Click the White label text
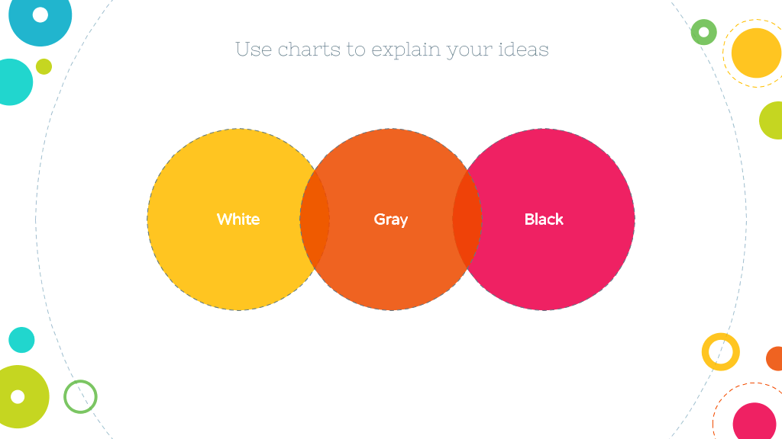The width and height of the screenshot is (782, 439). click(238, 219)
